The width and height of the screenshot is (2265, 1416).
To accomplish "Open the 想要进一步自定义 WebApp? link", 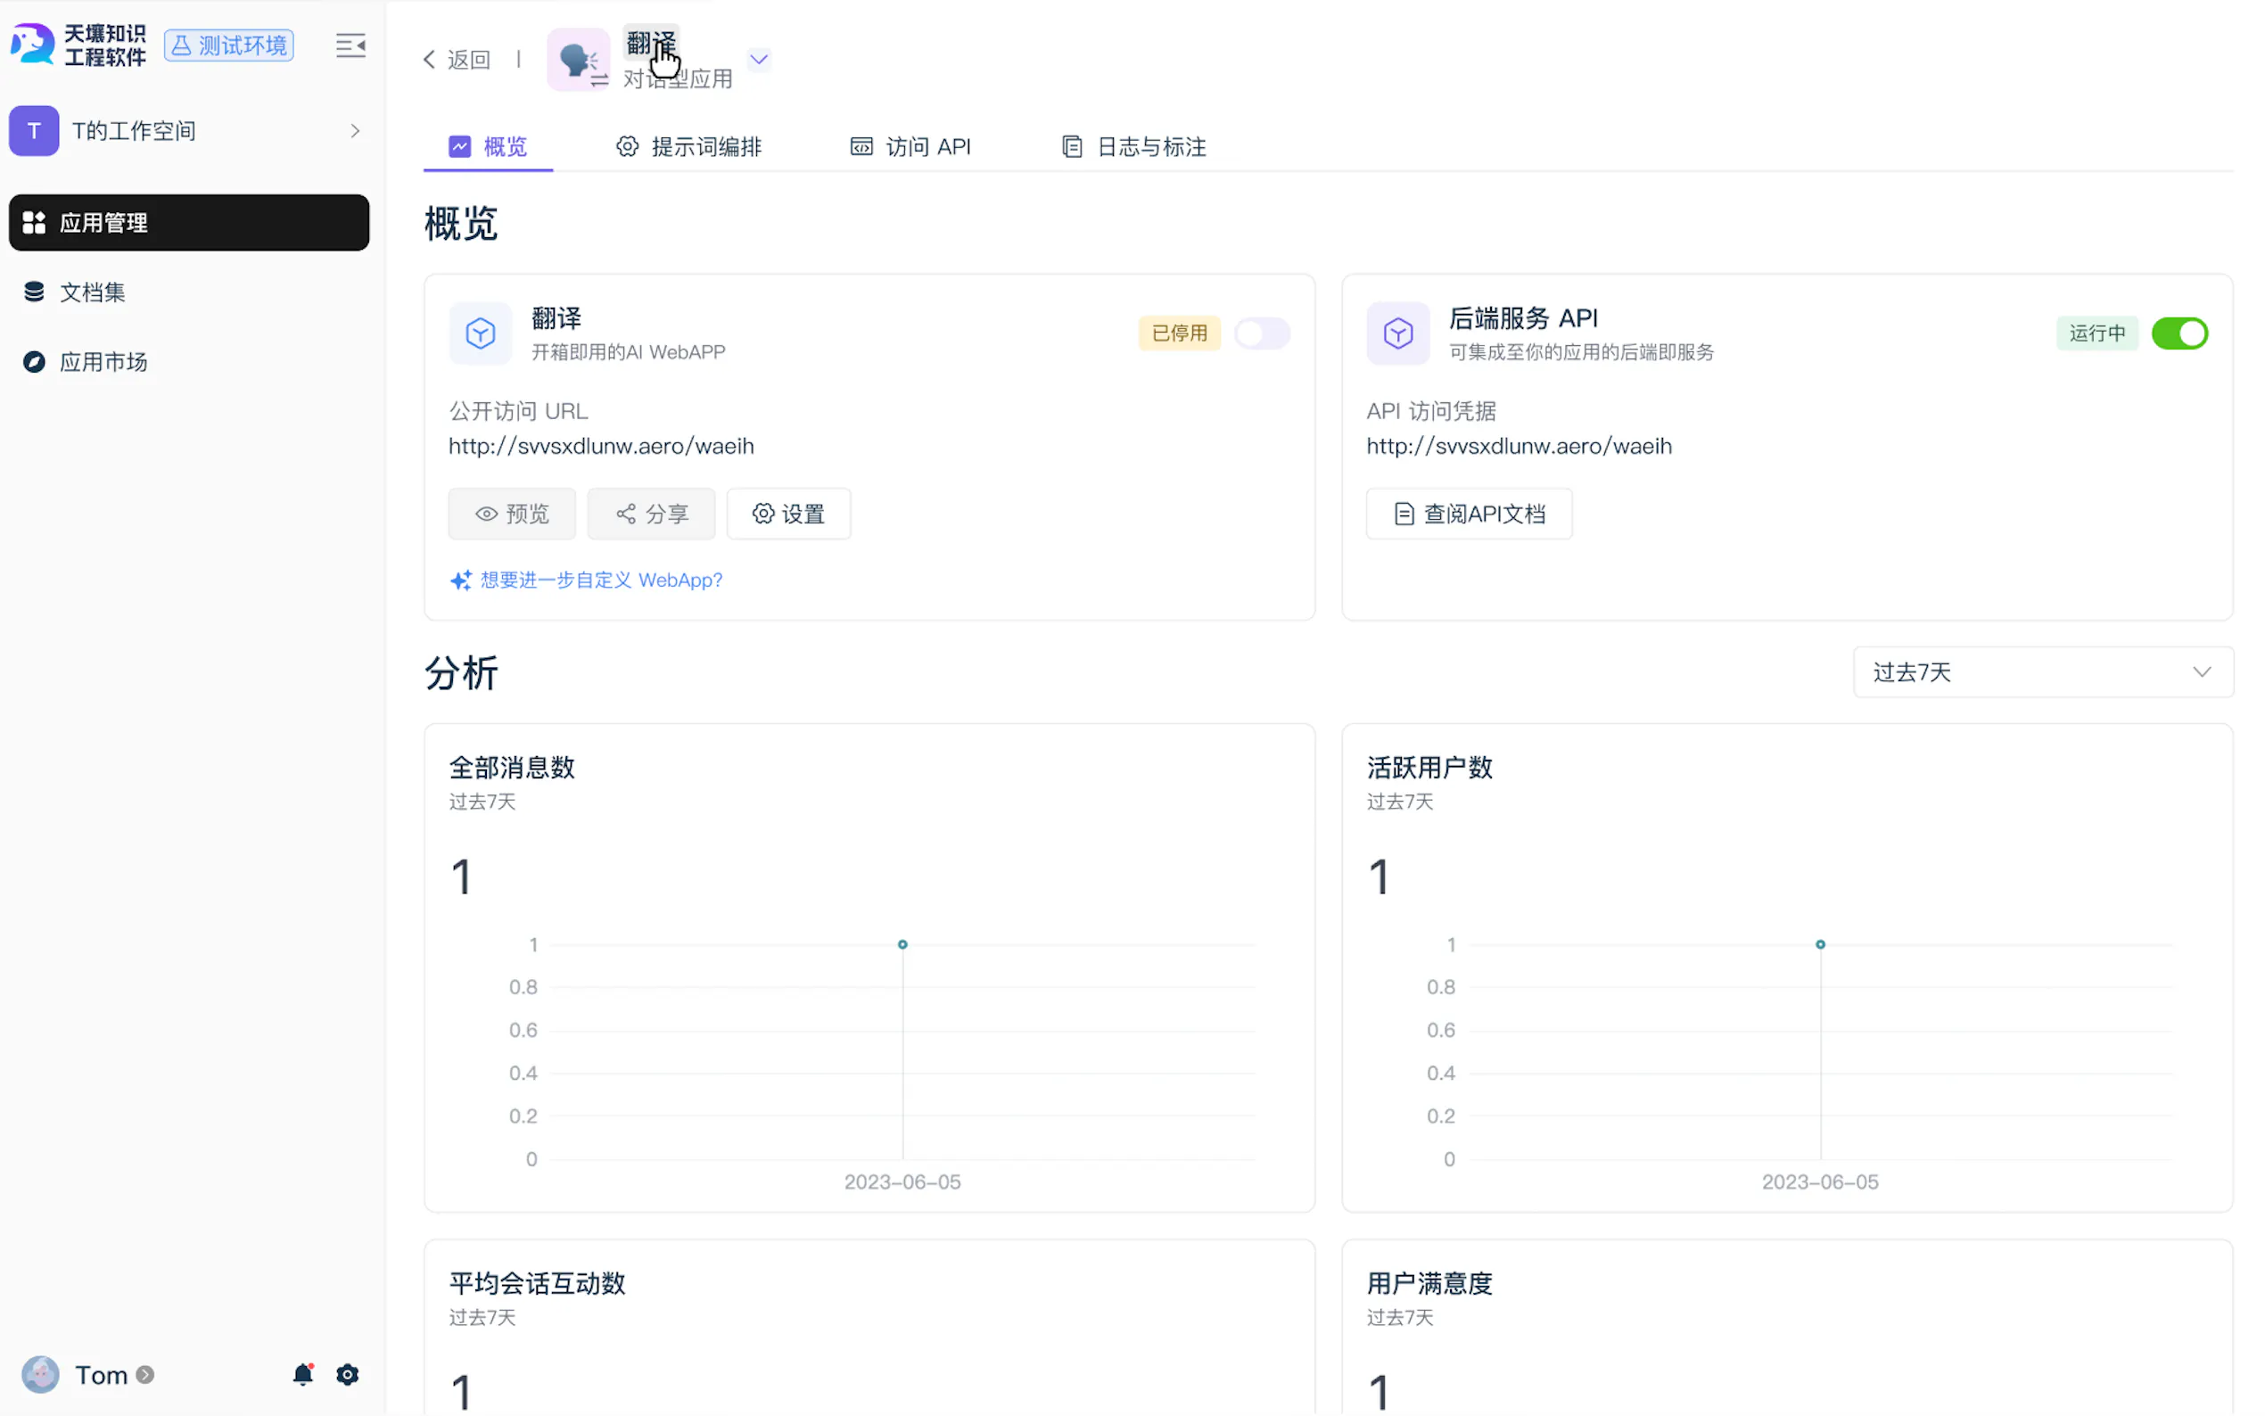I will pos(600,580).
